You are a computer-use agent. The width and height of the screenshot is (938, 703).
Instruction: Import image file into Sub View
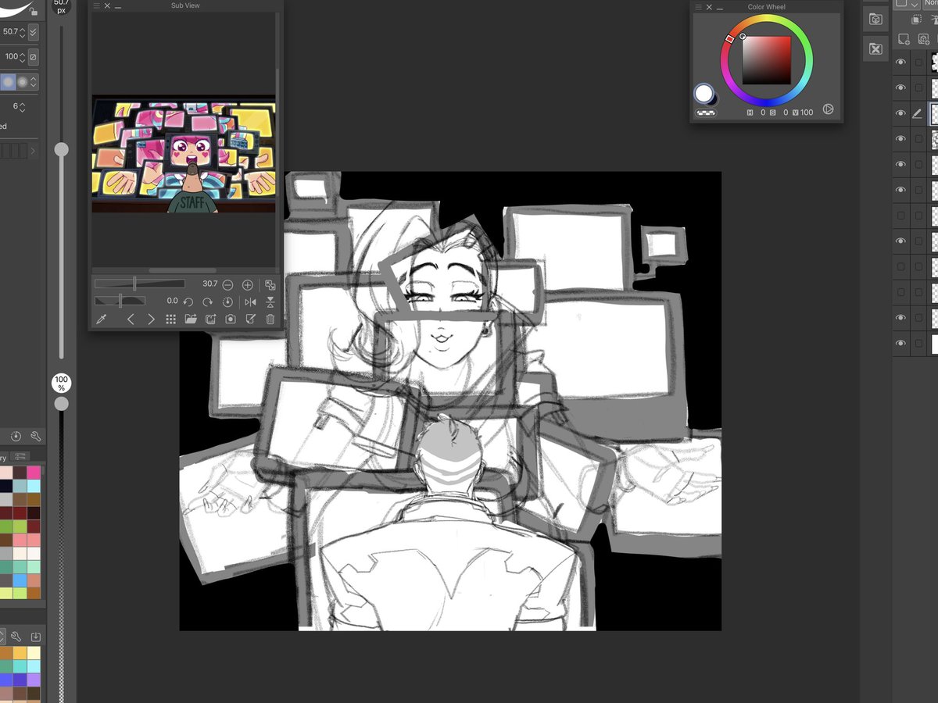[x=191, y=319]
